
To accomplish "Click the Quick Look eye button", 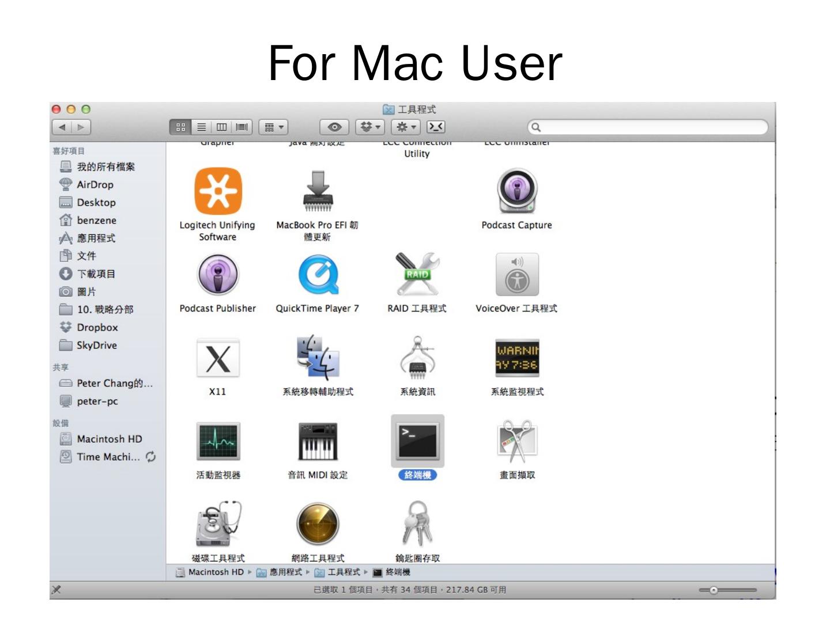I will (x=334, y=127).
